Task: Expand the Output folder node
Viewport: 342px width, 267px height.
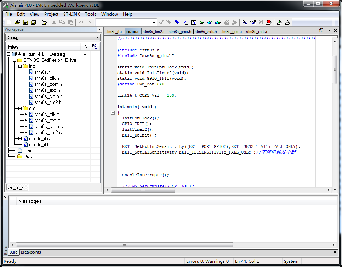Action: point(15,157)
